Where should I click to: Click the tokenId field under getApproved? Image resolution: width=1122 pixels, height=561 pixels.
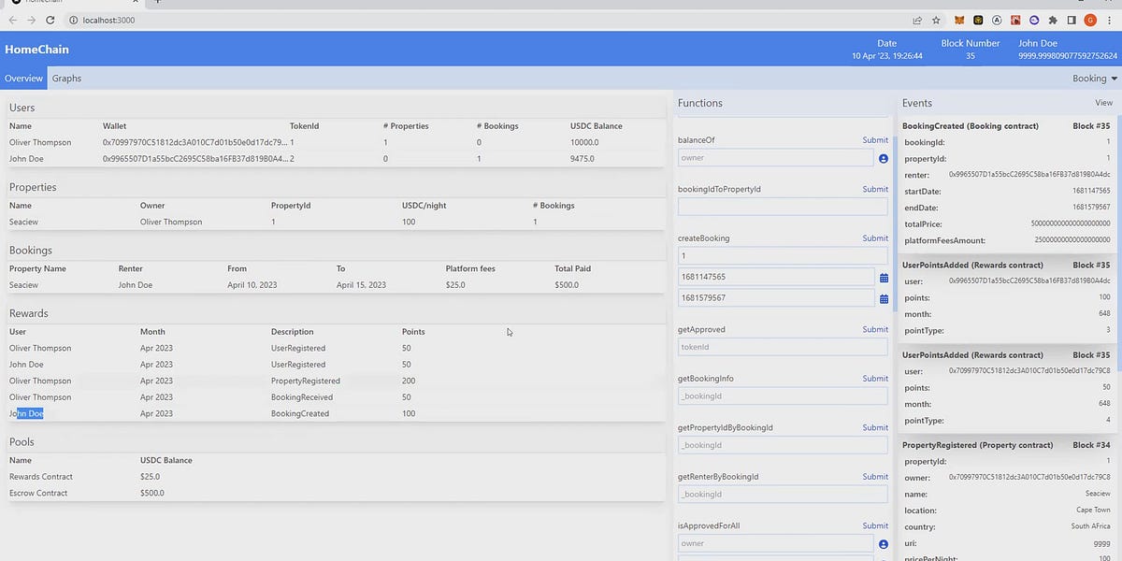click(x=783, y=346)
